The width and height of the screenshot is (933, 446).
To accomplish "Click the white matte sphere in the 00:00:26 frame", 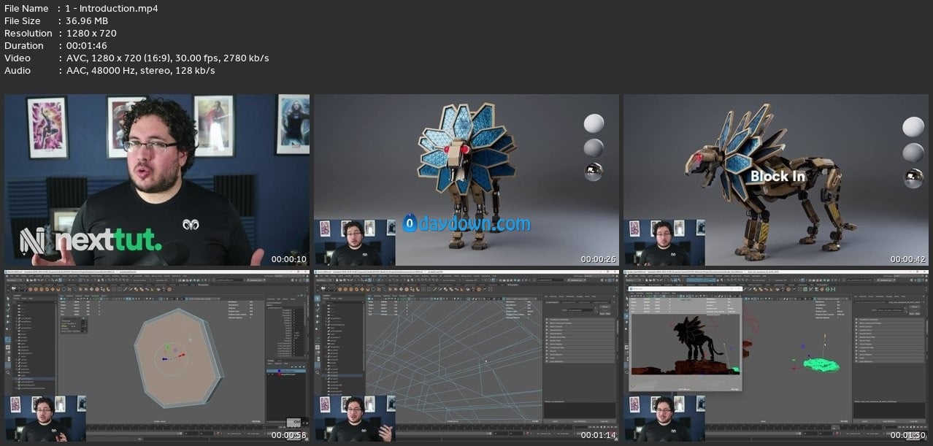I will [x=594, y=124].
